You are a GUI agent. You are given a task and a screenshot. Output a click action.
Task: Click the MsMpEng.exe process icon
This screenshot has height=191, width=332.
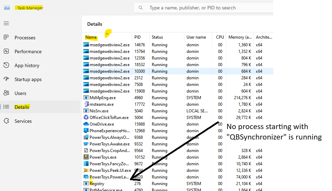click(86, 98)
